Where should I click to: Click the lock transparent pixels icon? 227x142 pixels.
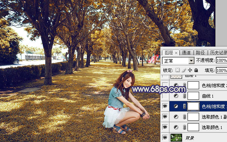coord(177,70)
